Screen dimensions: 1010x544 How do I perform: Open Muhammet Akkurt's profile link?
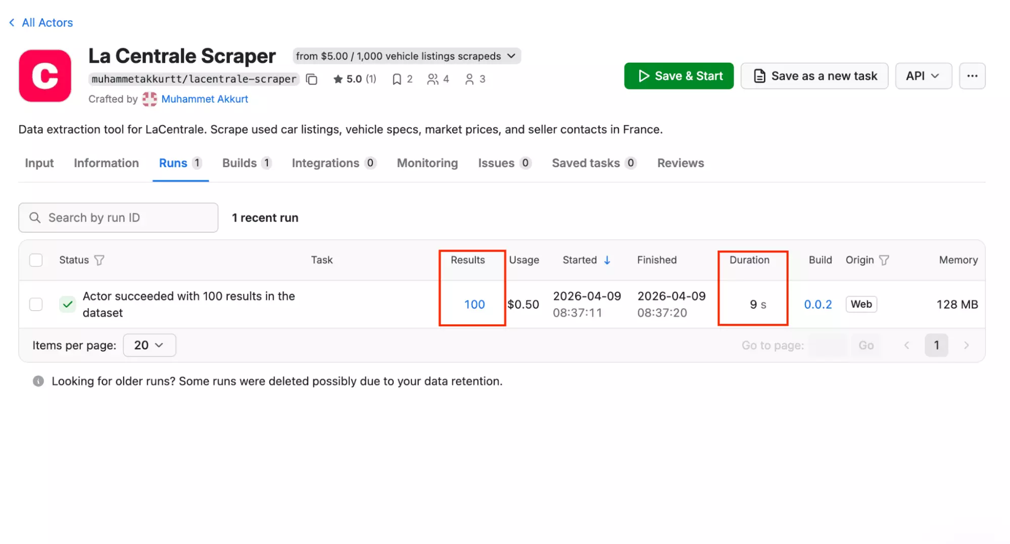point(205,99)
